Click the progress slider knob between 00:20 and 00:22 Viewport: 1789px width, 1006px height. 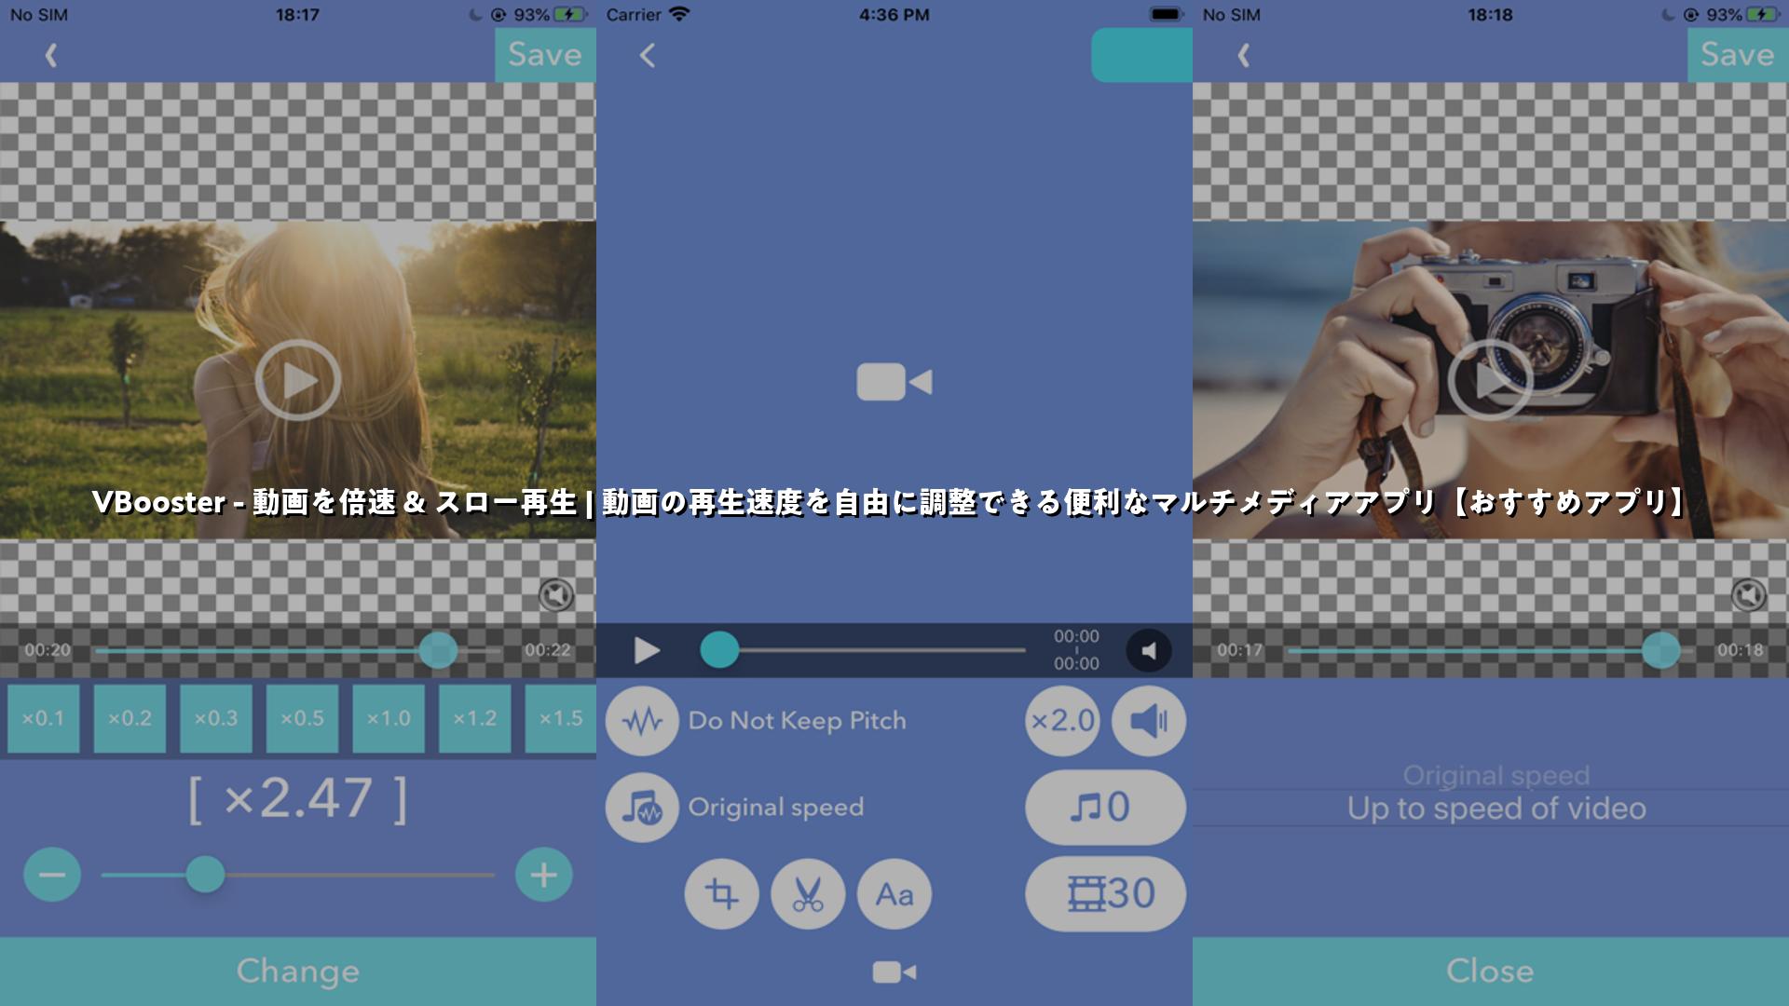click(438, 650)
